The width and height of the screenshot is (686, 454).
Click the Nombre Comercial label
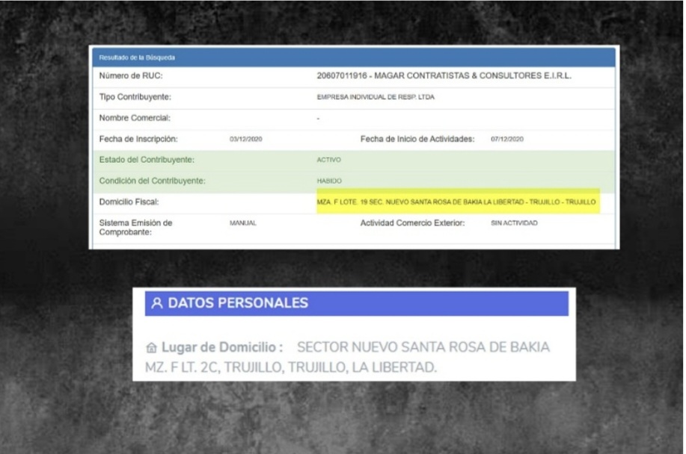coord(135,118)
